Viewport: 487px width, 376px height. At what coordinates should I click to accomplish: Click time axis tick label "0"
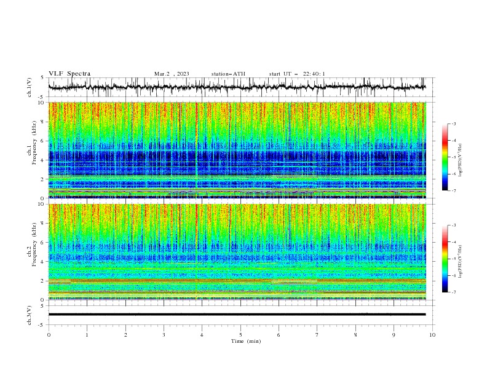click(49, 335)
